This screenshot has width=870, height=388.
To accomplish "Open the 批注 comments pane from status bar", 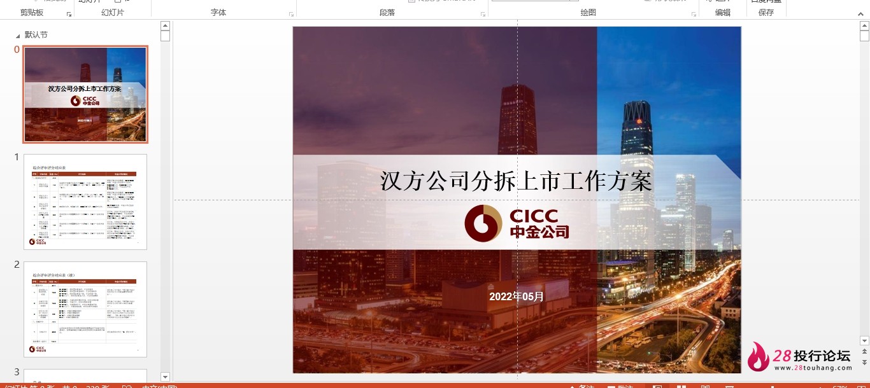I will point(621,386).
